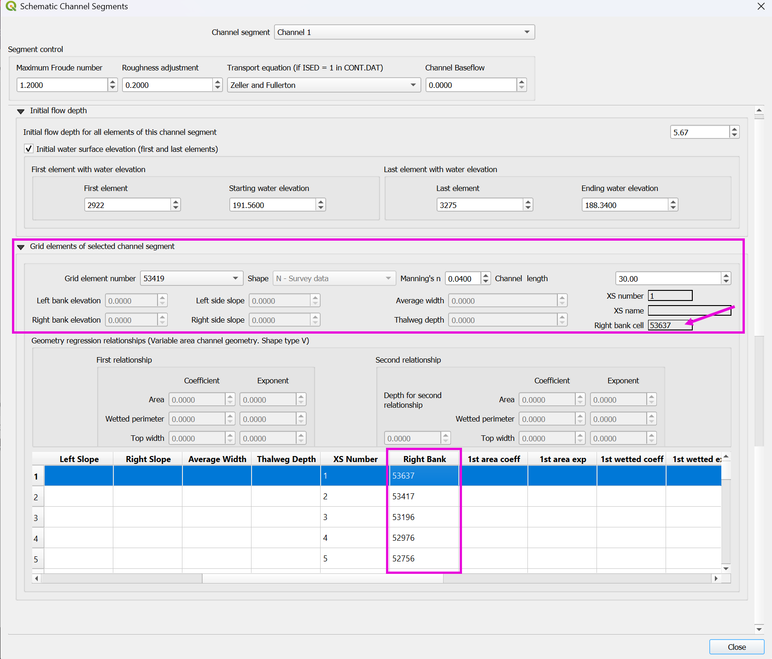Increase Ending water elevation spinner
This screenshot has height=659, width=772.
tap(673, 202)
